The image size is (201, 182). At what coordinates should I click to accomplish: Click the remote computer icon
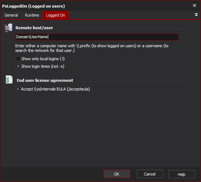(x=8, y=28)
